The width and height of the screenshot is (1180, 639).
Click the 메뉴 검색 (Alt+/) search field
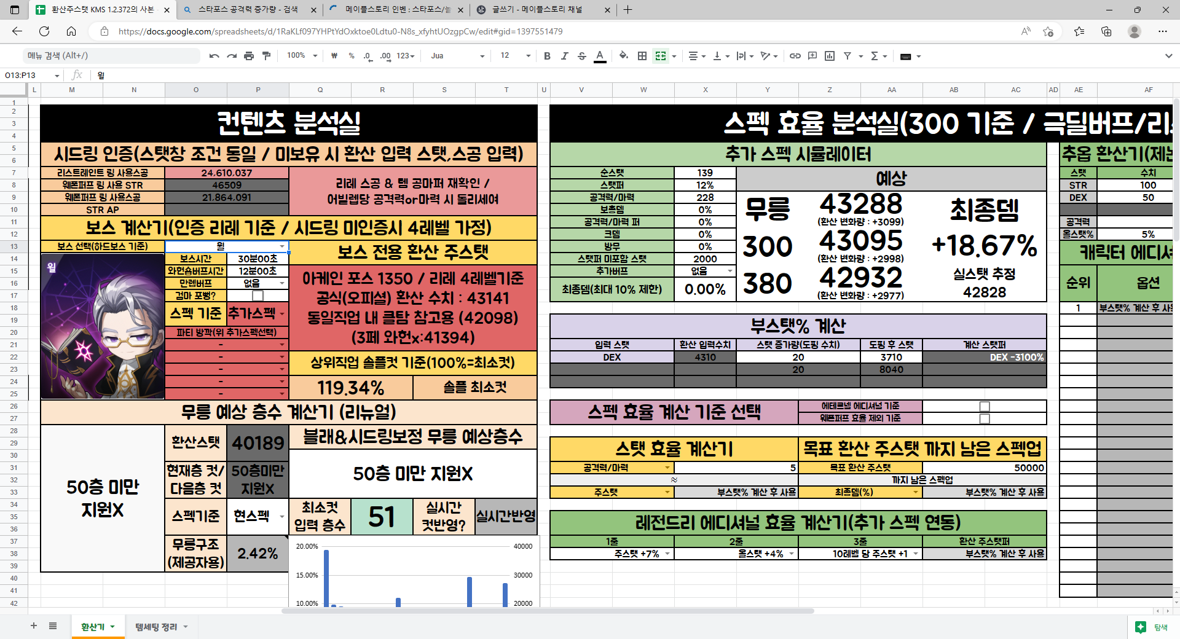[111, 55]
